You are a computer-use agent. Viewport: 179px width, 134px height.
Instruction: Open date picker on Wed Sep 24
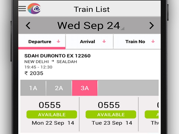(x=89, y=26)
